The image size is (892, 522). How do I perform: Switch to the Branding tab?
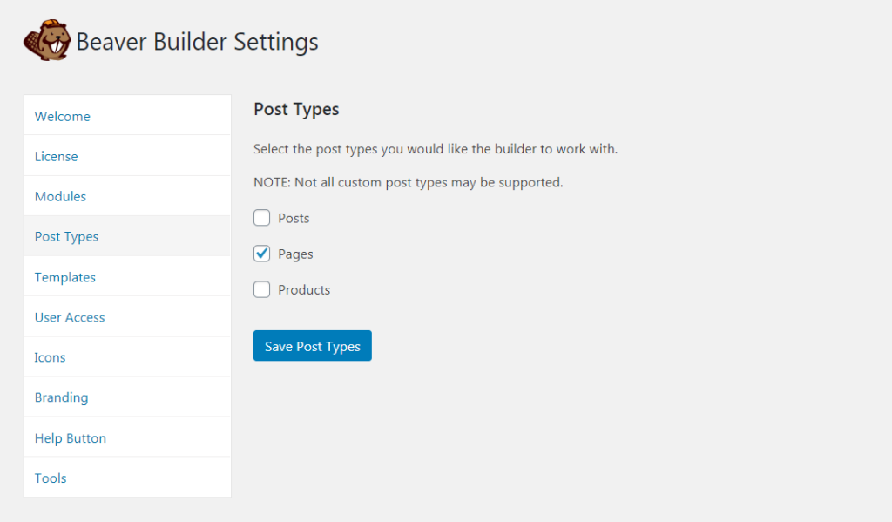point(61,397)
